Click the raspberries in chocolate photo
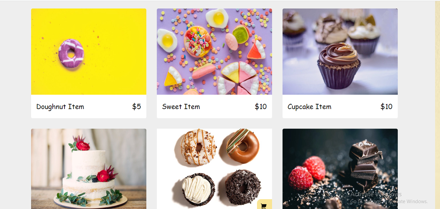This screenshot has height=209, width=440. (306, 173)
